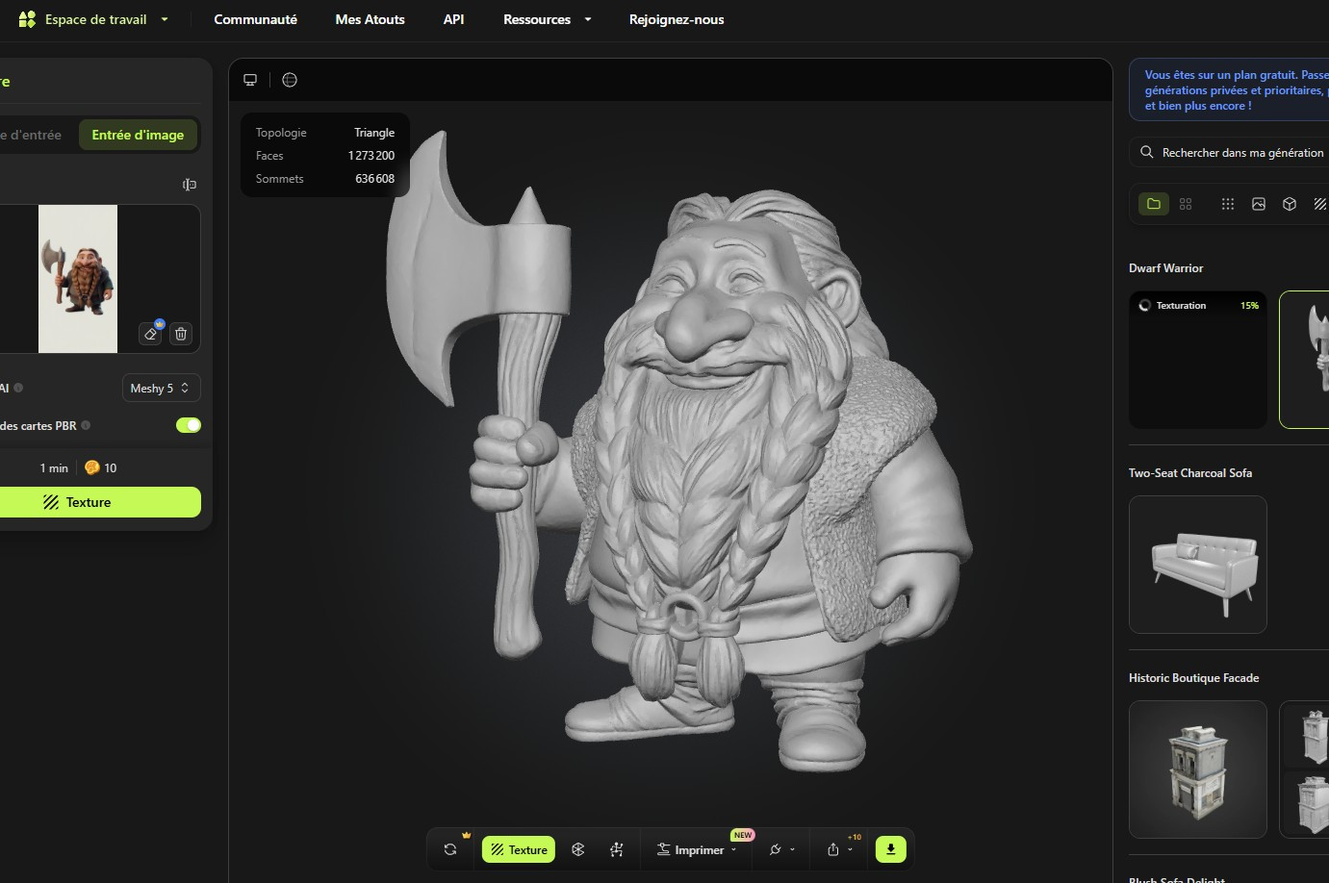
Task: Open the Two-Seat Charcoal Sofa thumbnail
Action: pyautogui.click(x=1197, y=565)
